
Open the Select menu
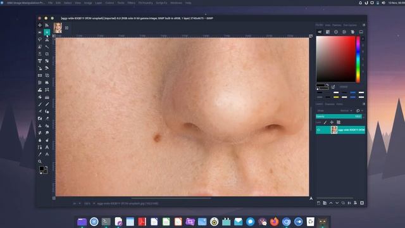pos(68,3)
